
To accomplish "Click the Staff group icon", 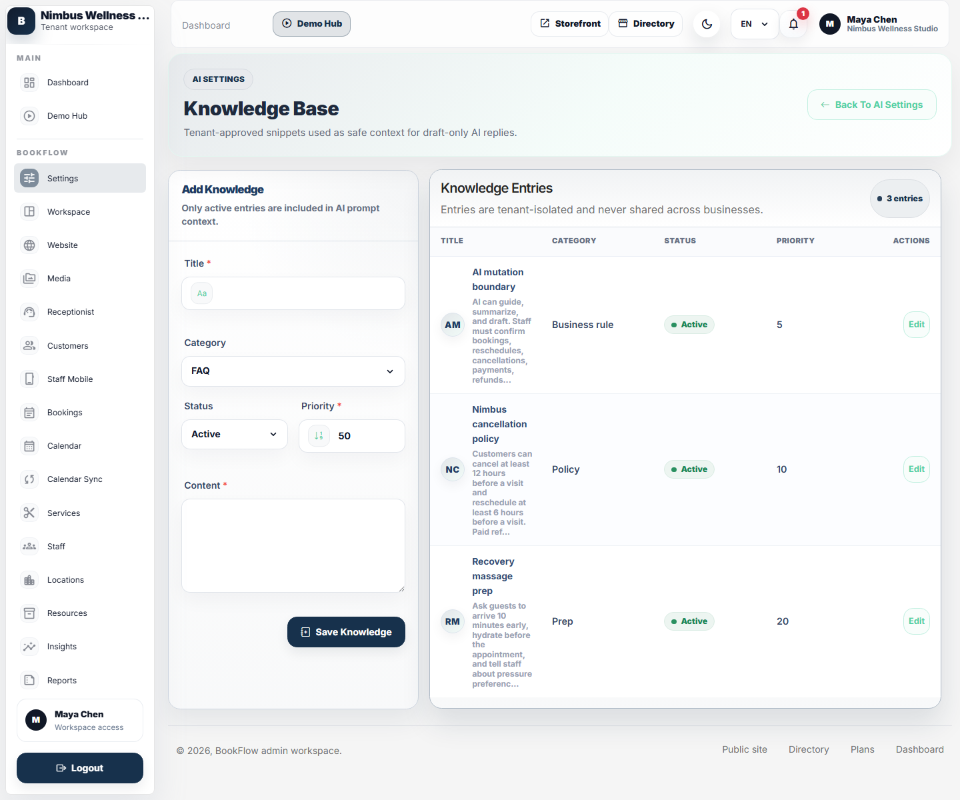I will point(29,547).
